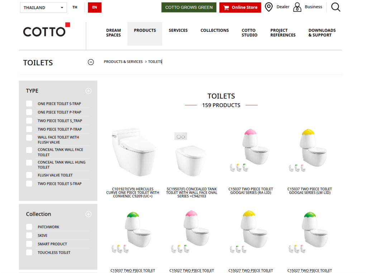
Task: Follow the Products & Services breadcrumb link
Action: coord(123,62)
